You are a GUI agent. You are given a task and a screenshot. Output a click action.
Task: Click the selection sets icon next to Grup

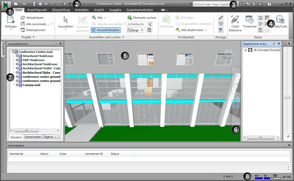point(149,30)
